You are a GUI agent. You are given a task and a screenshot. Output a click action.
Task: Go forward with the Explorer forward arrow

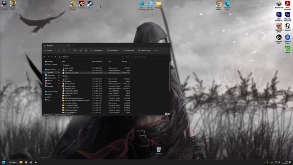tap(48, 57)
